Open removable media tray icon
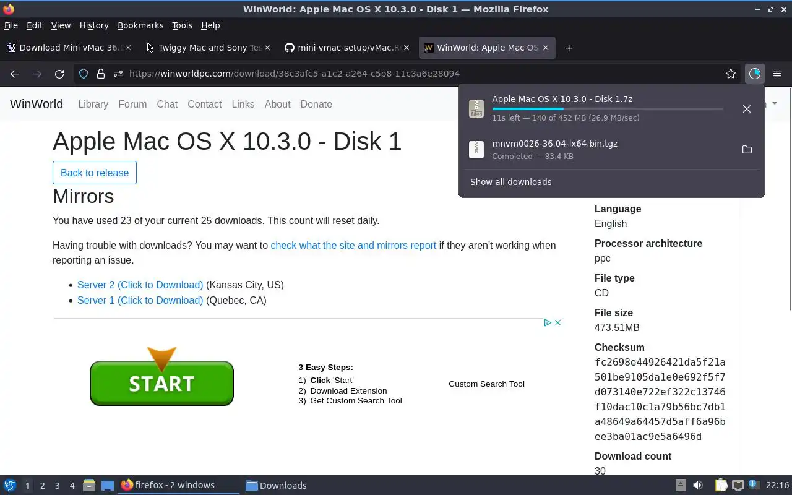The image size is (792, 495). 680,485
